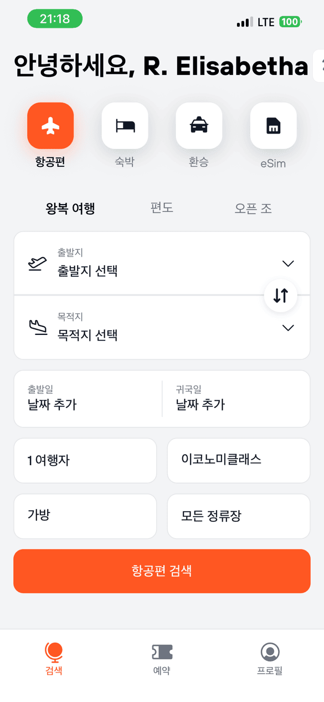
Task: Switch to the 오픈 조 tab
Action: pos(253,208)
